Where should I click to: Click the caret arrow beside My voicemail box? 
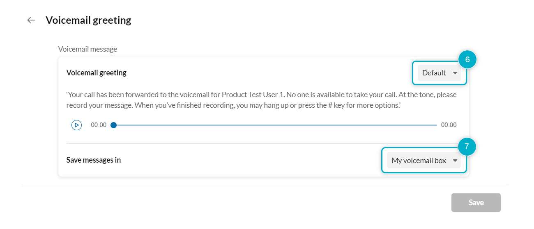pyautogui.click(x=455, y=161)
